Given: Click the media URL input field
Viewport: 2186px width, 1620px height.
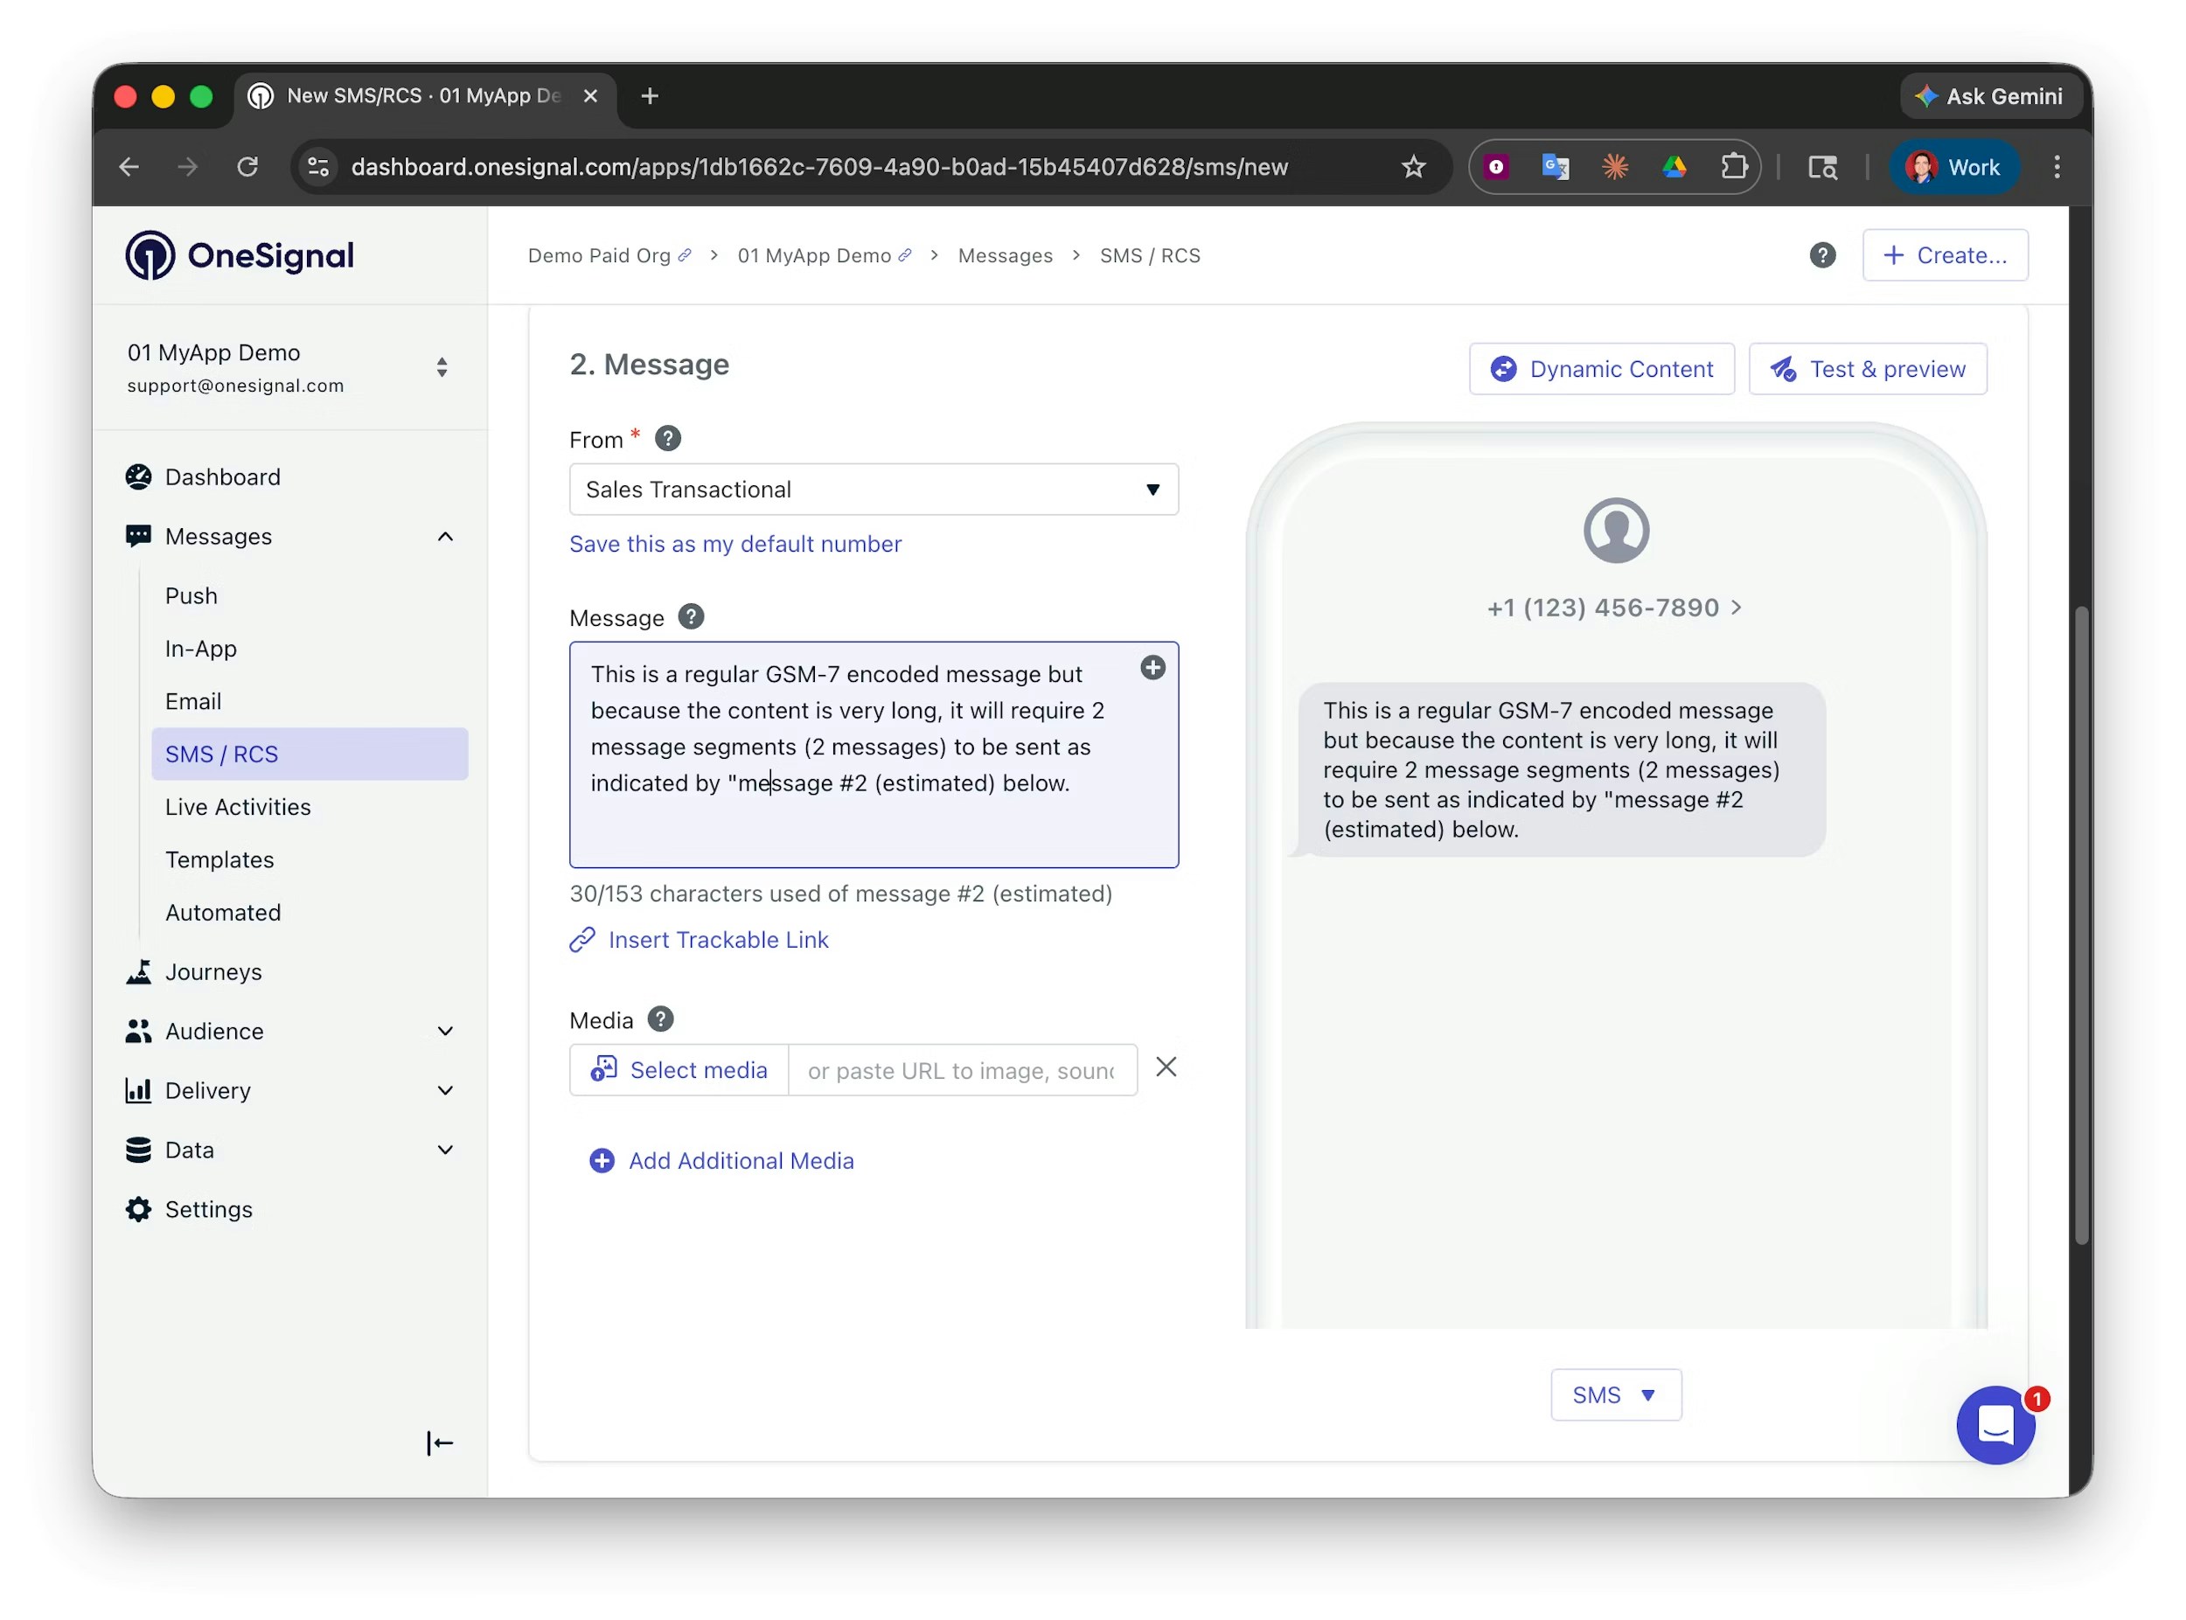Looking at the screenshot, I should (962, 1070).
